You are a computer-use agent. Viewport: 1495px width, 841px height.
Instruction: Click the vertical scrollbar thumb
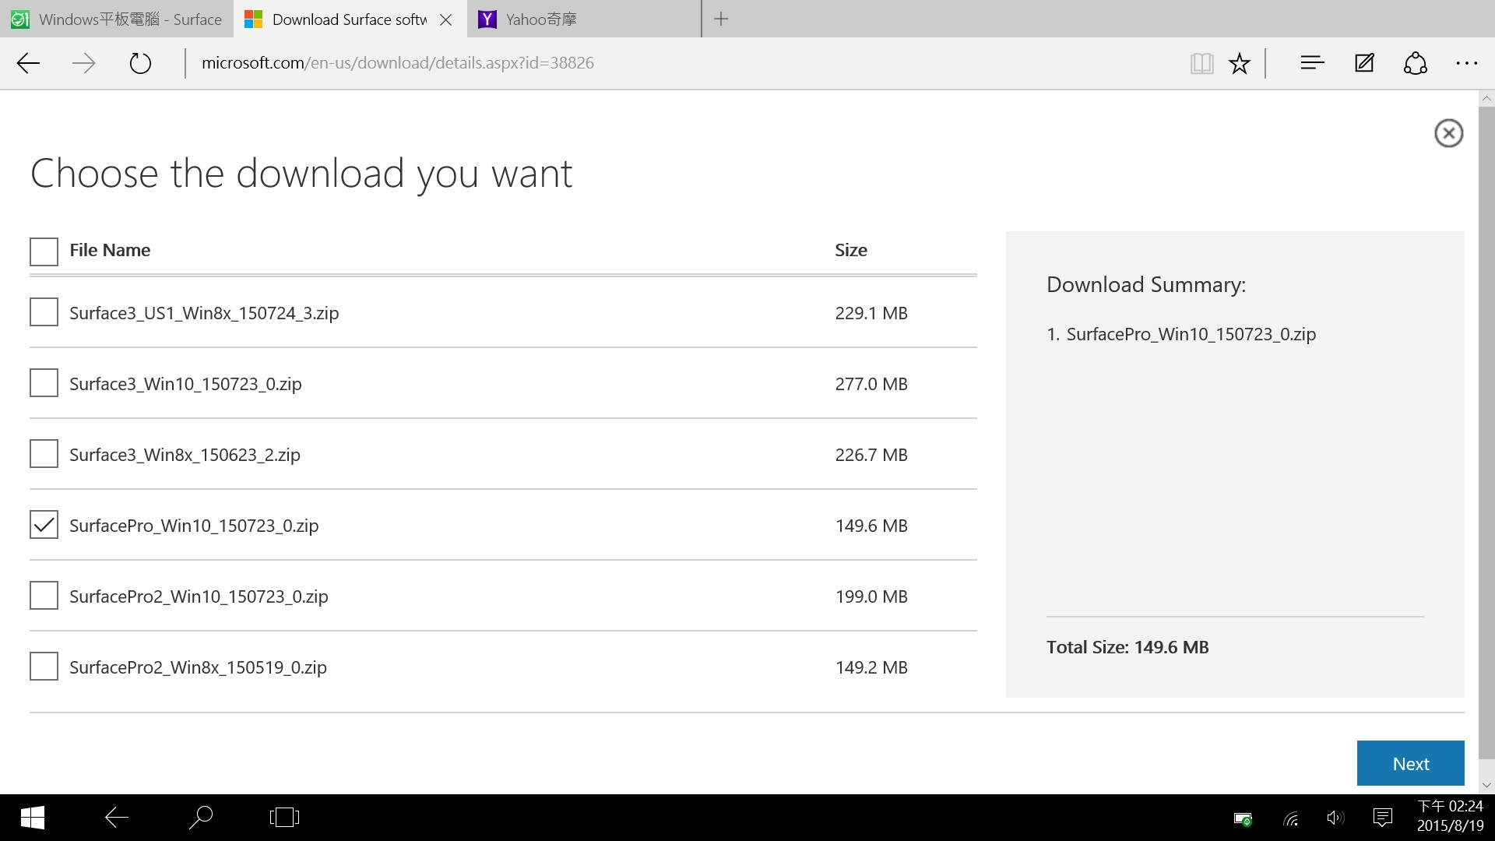[1486, 432]
